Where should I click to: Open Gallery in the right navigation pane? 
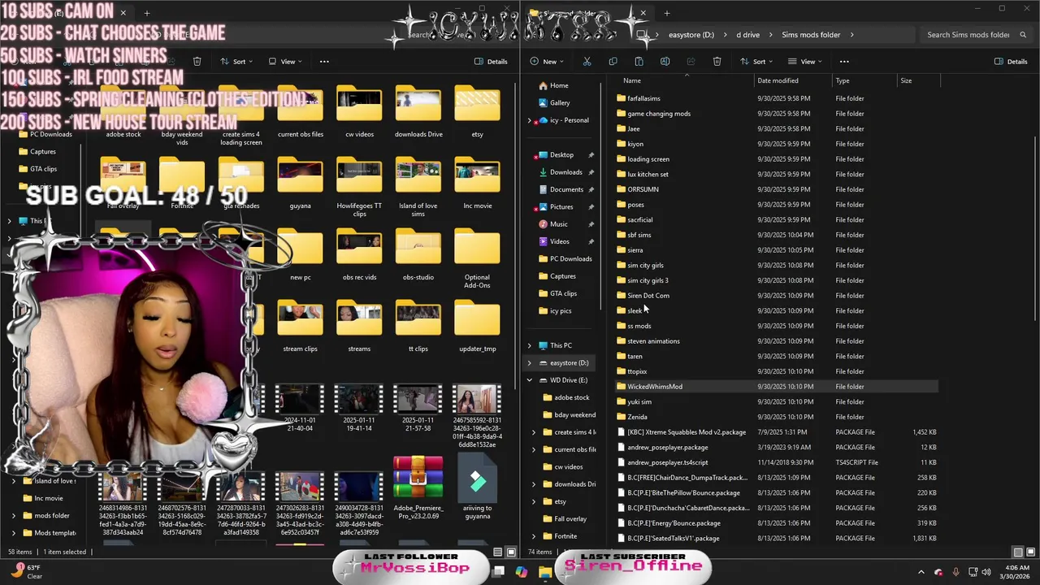coord(560,102)
